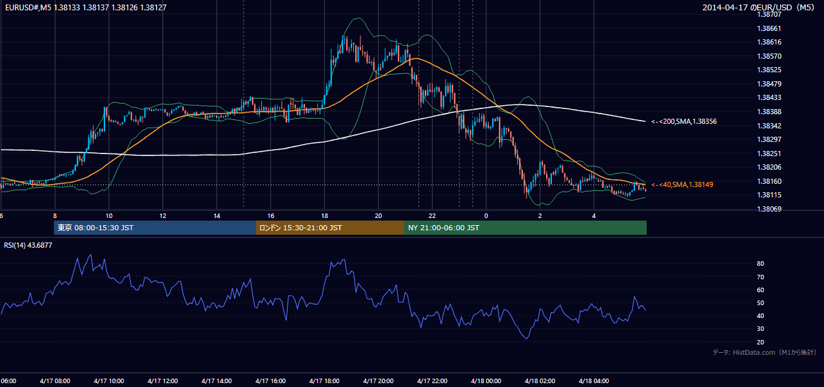Click bottom time label 4/17 20:00

(378, 381)
